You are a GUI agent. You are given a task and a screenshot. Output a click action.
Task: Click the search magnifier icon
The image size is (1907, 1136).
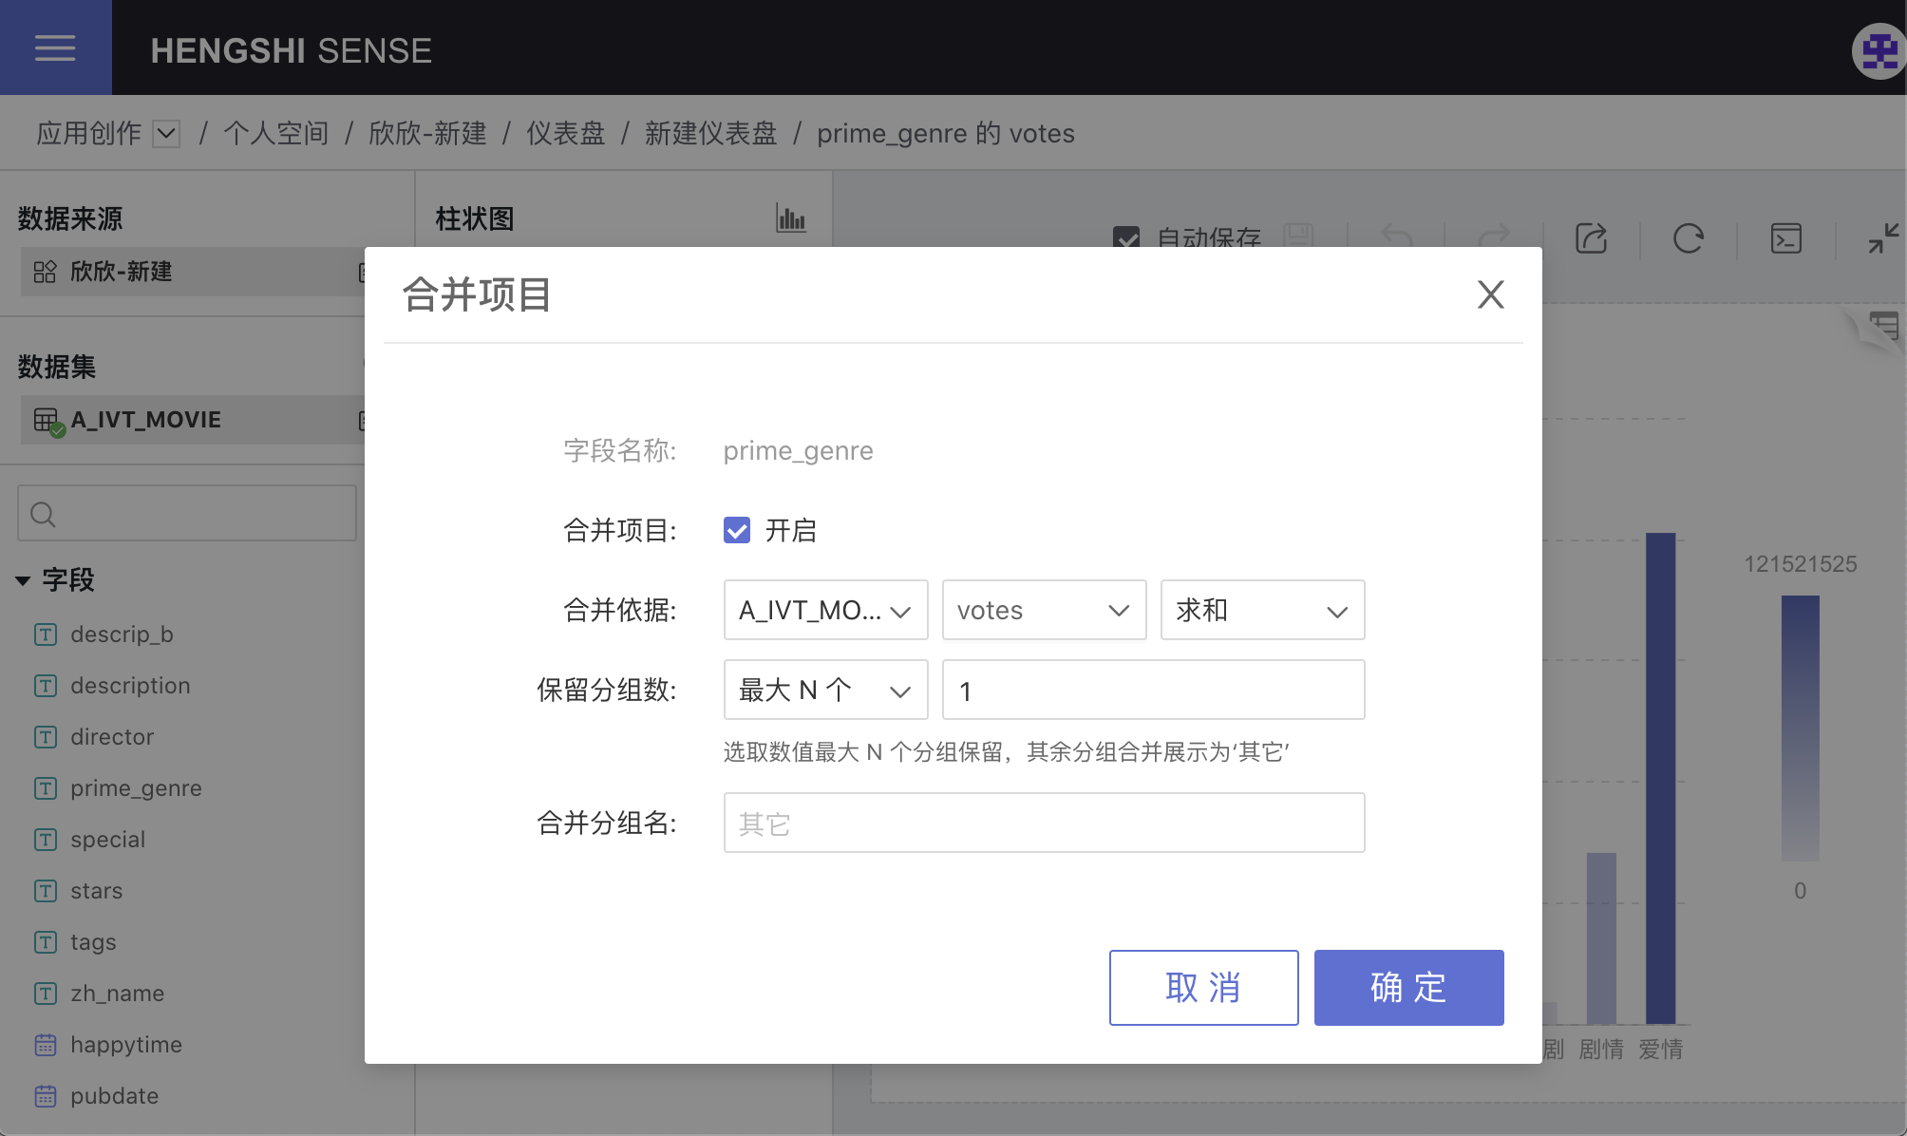point(43,514)
